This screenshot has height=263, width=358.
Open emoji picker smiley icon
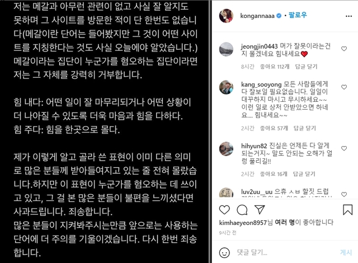[x=224, y=252]
